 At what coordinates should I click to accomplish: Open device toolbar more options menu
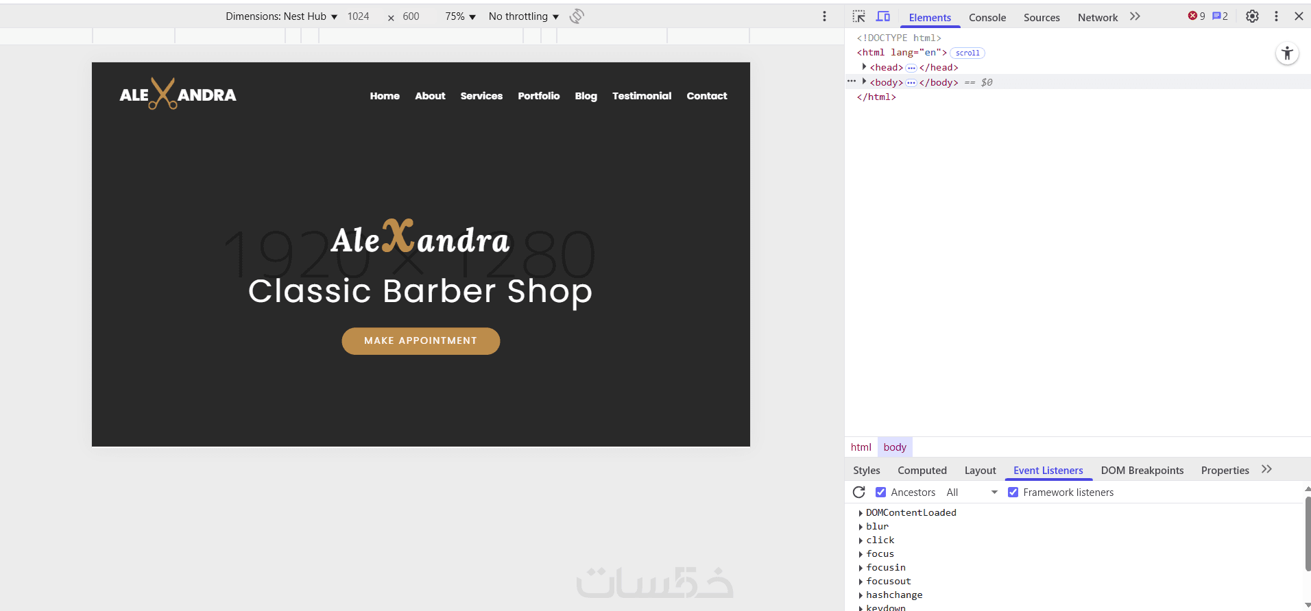pyautogui.click(x=824, y=16)
